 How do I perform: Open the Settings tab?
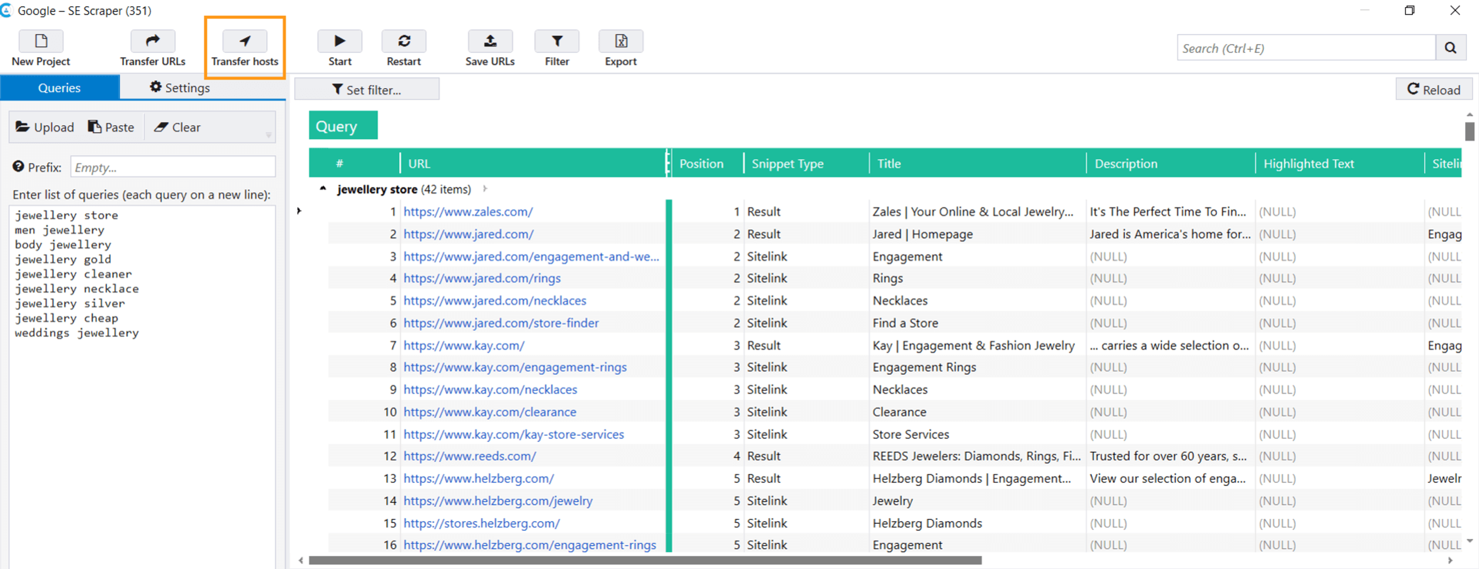180,88
